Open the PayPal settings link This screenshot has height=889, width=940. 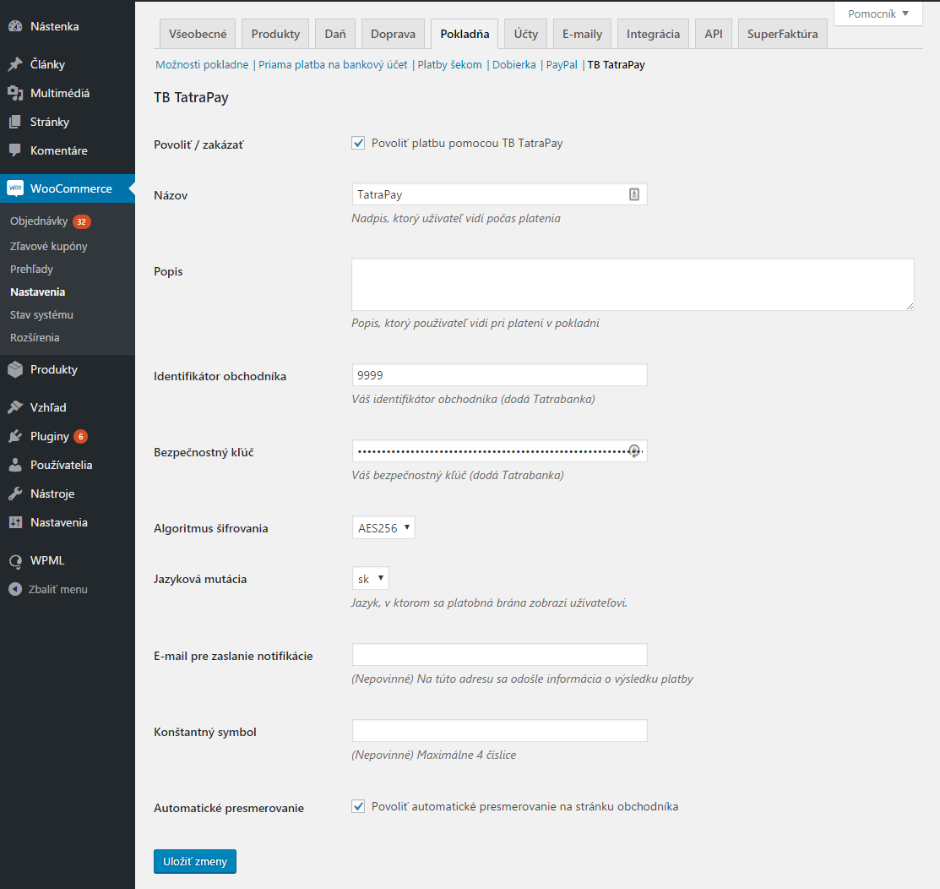561,63
